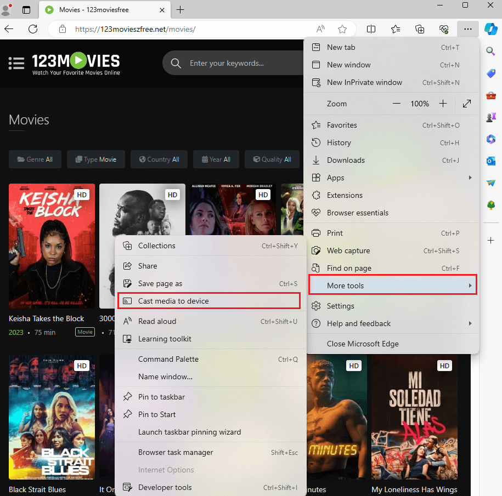Select New window menu entry

[392, 65]
